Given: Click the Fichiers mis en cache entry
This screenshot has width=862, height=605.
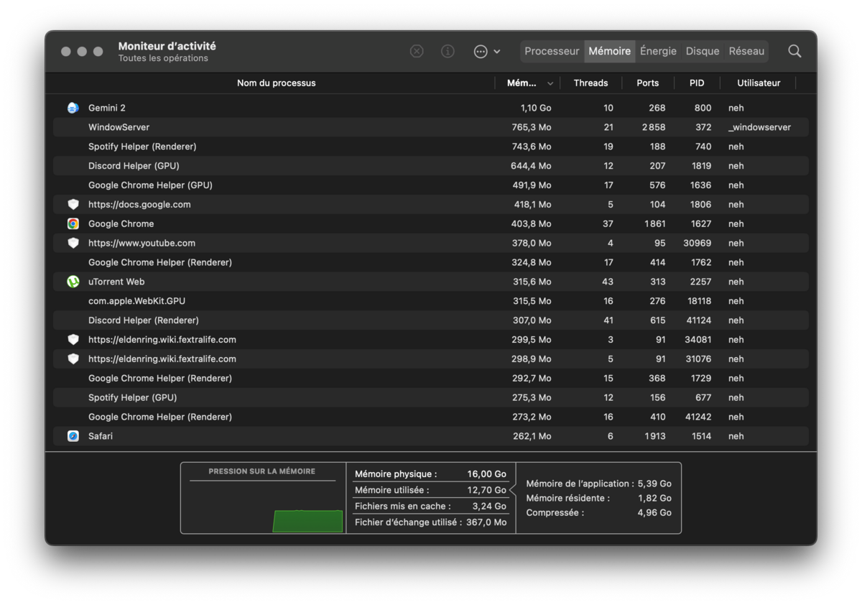Looking at the screenshot, I should [x=430, y=506].
